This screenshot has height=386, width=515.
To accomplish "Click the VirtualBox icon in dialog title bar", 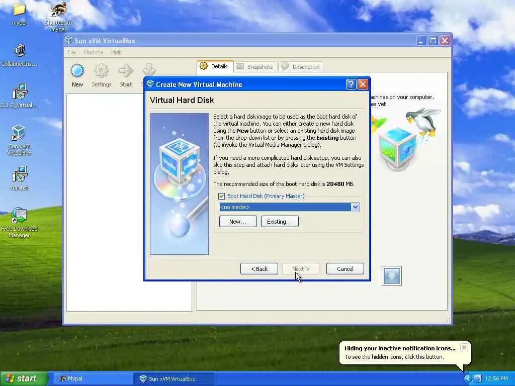I will coord(150,84).
